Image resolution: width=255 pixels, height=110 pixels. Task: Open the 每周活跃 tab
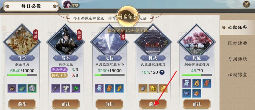pos(237,59)
